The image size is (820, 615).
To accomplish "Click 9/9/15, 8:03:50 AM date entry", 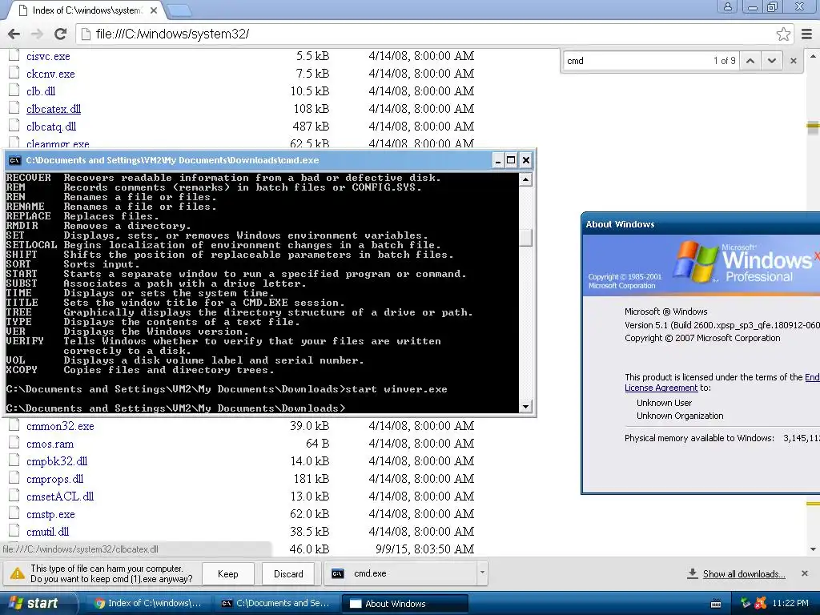I will click(x=424, y=549).
